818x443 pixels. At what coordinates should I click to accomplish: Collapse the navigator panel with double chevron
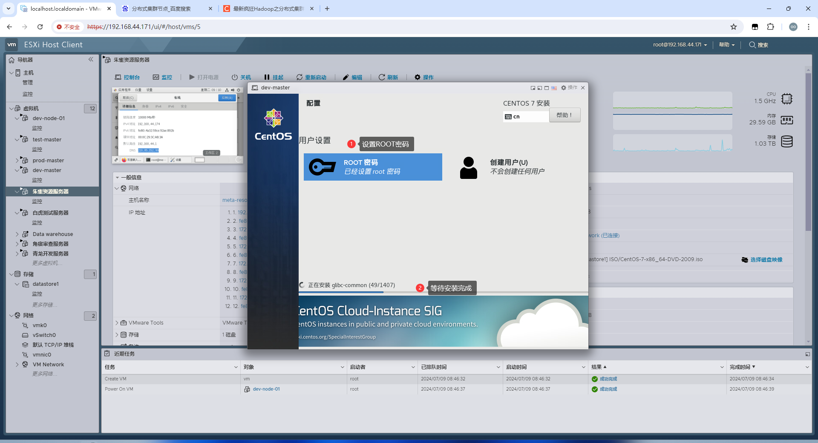coord(91,60)
